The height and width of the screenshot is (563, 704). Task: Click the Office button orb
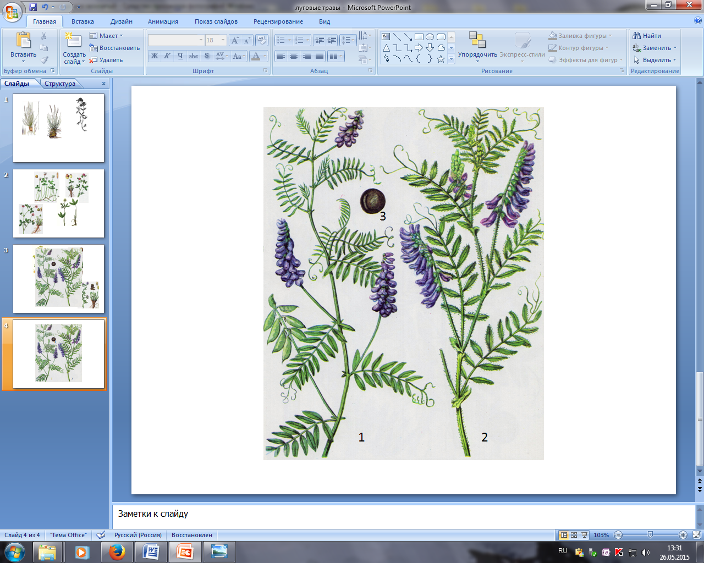pyautogui.click(x=12, y=11)
